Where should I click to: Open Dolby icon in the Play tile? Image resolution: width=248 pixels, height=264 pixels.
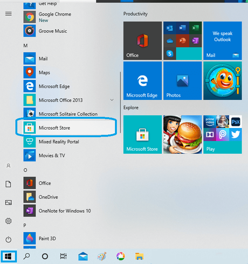[x=210, y=134]
